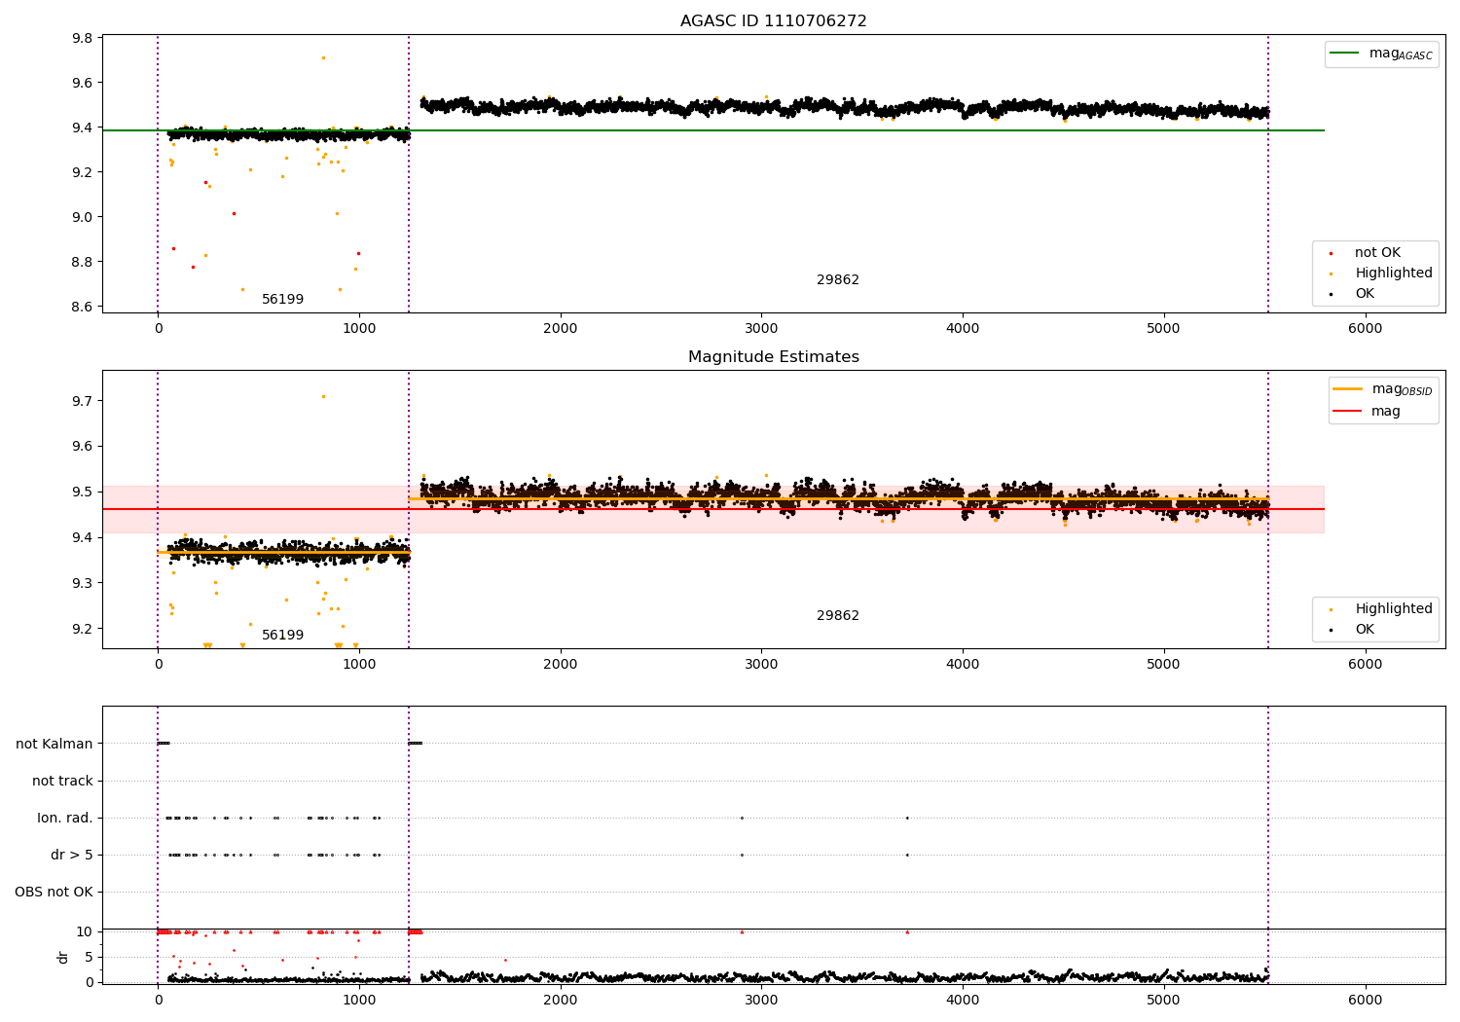
Task: Click the y-tick 10 on dr axis
Action: pos(87,931)
